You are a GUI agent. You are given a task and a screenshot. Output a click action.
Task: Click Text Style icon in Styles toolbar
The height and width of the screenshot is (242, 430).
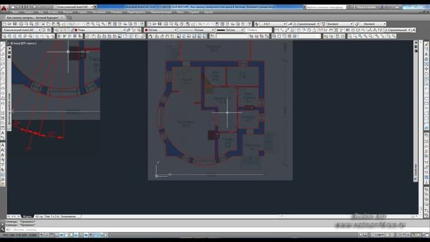coord(257,24)
